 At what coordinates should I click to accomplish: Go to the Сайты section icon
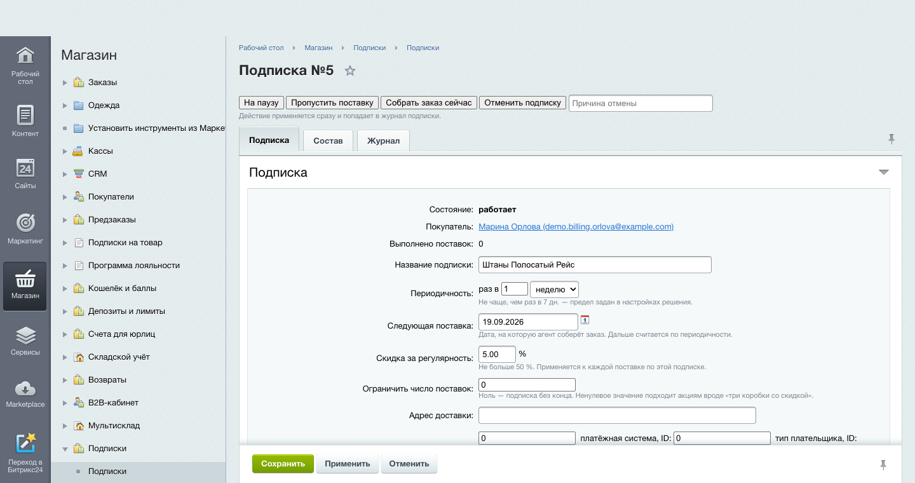click(25, 168)
